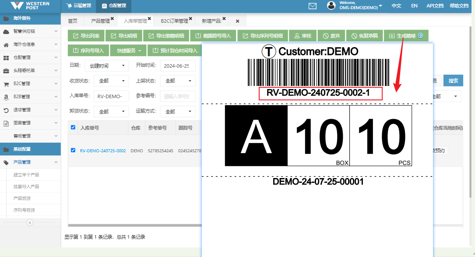The width and height of the screenshot is (475, 257).
Task: Click the 生成箱唛 button
Action: coord(406,36)
